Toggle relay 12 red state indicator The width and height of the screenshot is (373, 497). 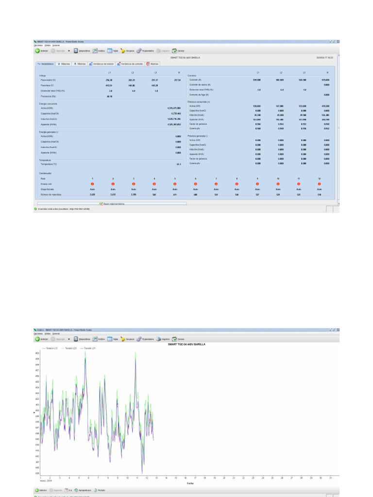(x=319, y=184)
